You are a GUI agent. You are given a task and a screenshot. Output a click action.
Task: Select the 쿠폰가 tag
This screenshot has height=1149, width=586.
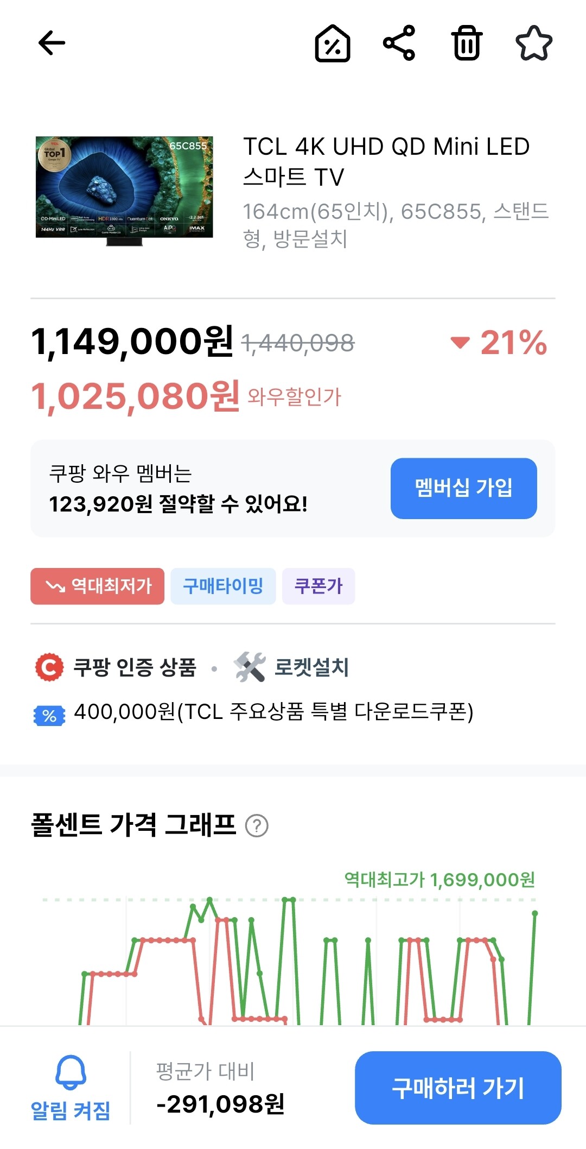click(319, 586)
